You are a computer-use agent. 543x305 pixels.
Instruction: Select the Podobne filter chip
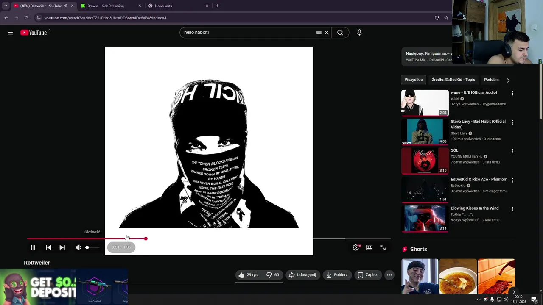[492, 80]
